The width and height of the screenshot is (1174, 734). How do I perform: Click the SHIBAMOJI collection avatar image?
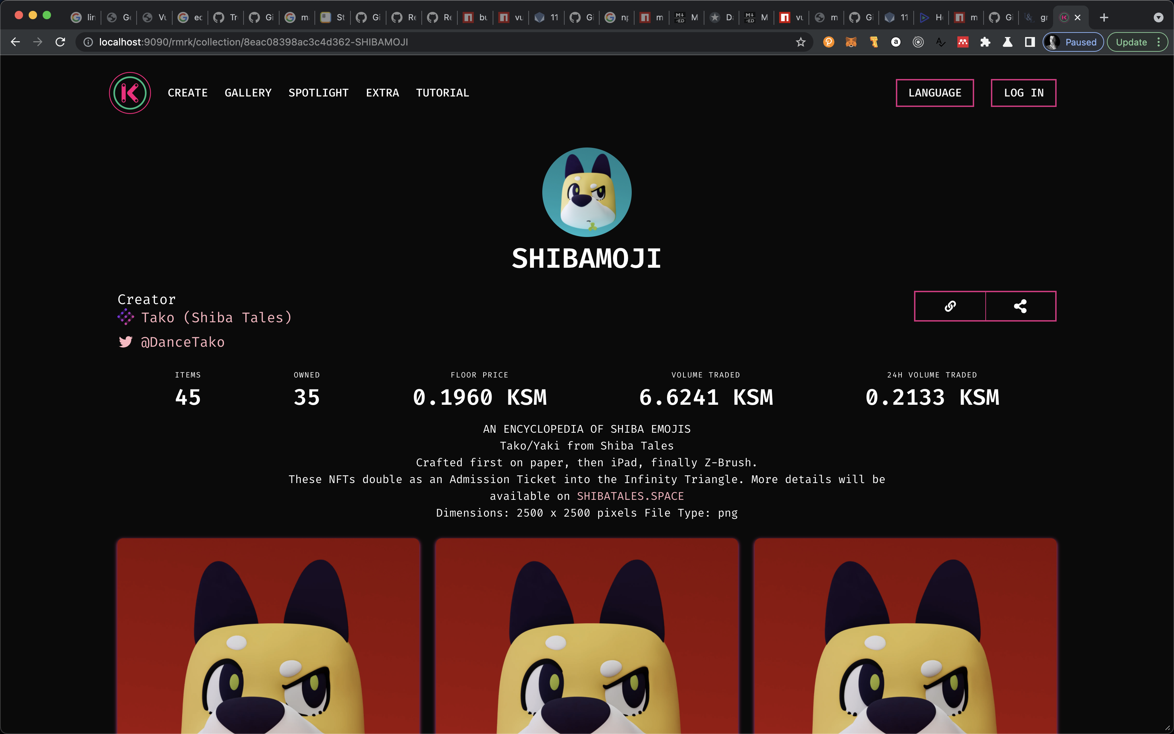587,192
